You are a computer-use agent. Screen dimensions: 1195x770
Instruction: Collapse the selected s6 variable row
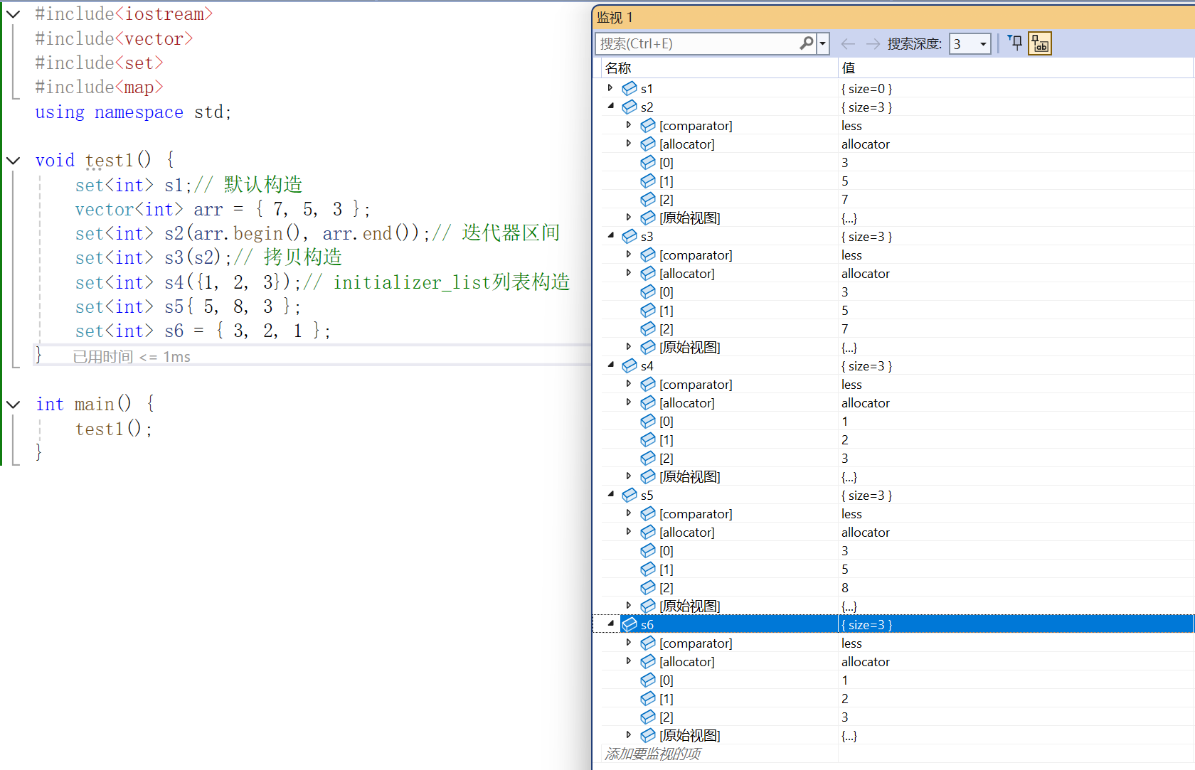[610, 624]
